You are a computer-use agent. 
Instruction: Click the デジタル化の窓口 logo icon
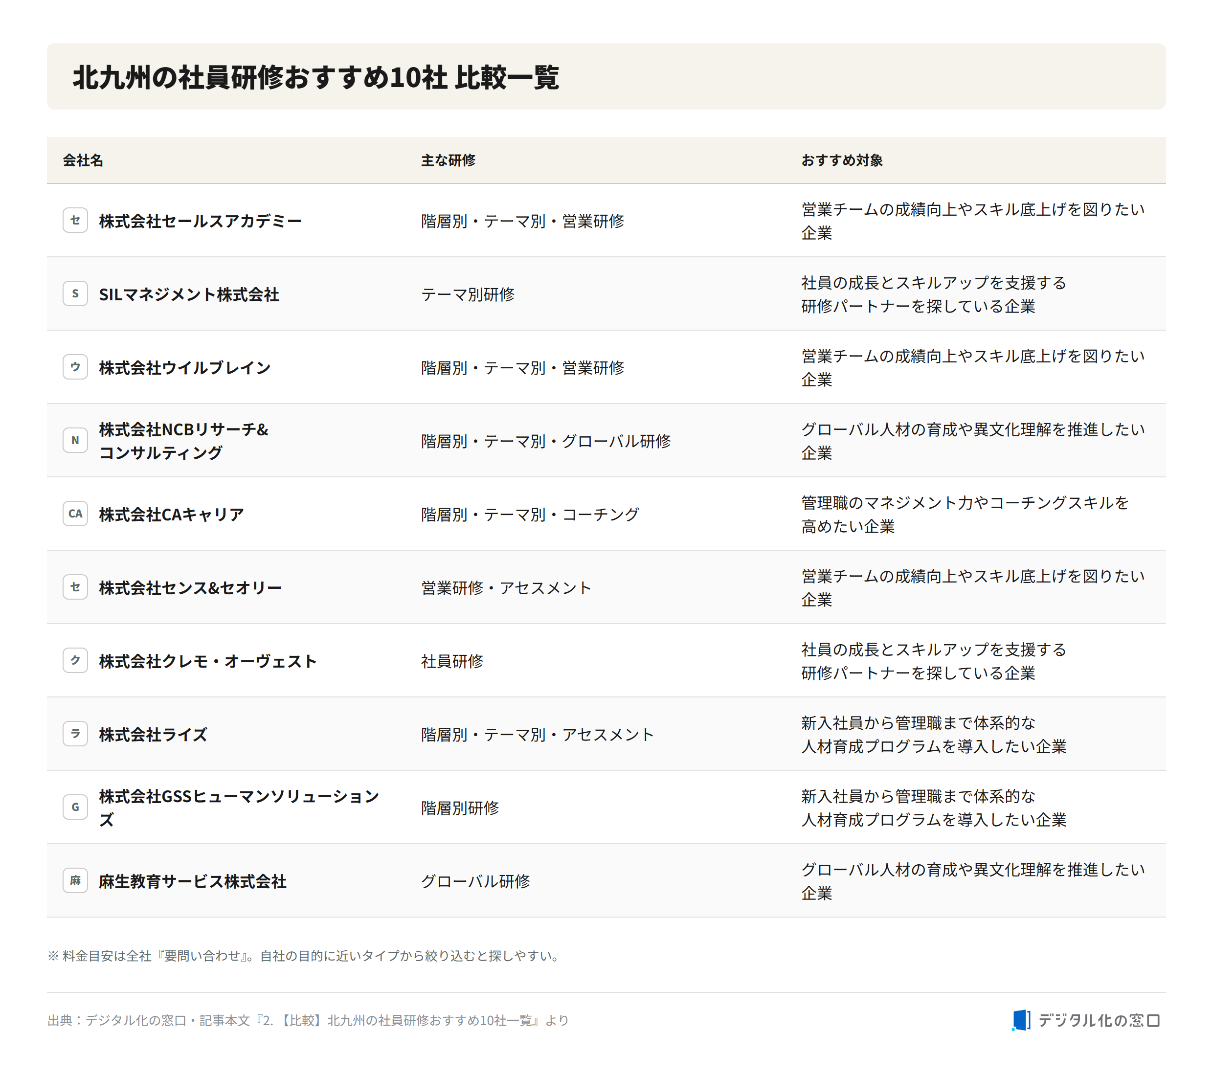click(1021, 1020)
